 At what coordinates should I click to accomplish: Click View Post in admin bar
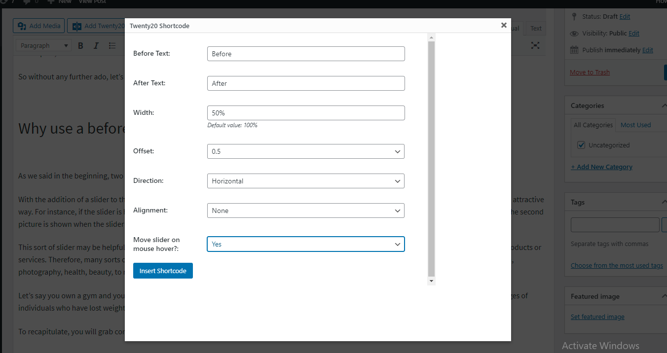(92, 2)
